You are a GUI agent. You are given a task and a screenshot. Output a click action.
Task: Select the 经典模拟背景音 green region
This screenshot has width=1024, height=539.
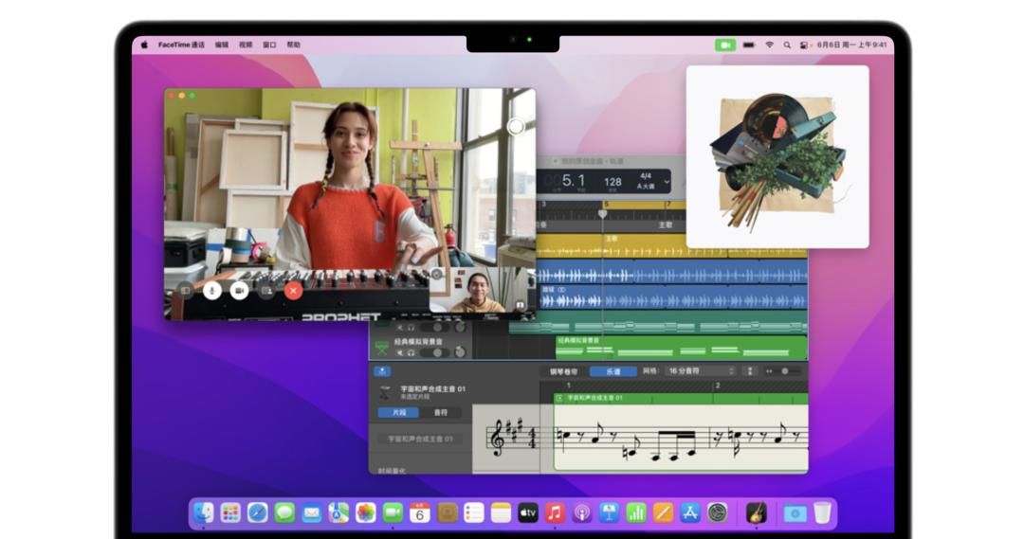click(681, 348)
